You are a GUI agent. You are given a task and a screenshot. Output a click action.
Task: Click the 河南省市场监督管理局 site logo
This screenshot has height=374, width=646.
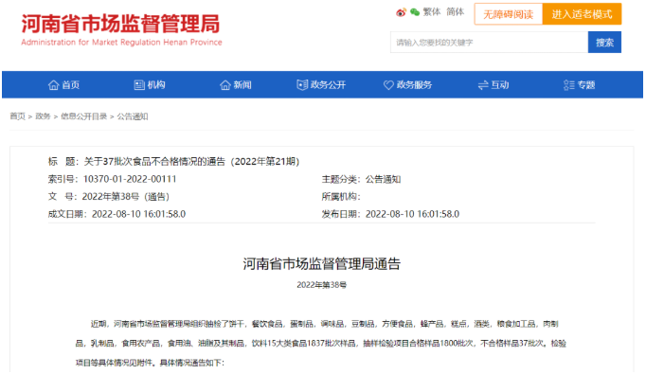tap(121, 29)
